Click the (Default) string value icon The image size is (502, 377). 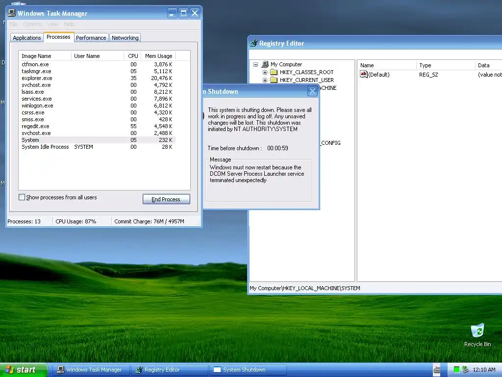[x=364, y=75]
